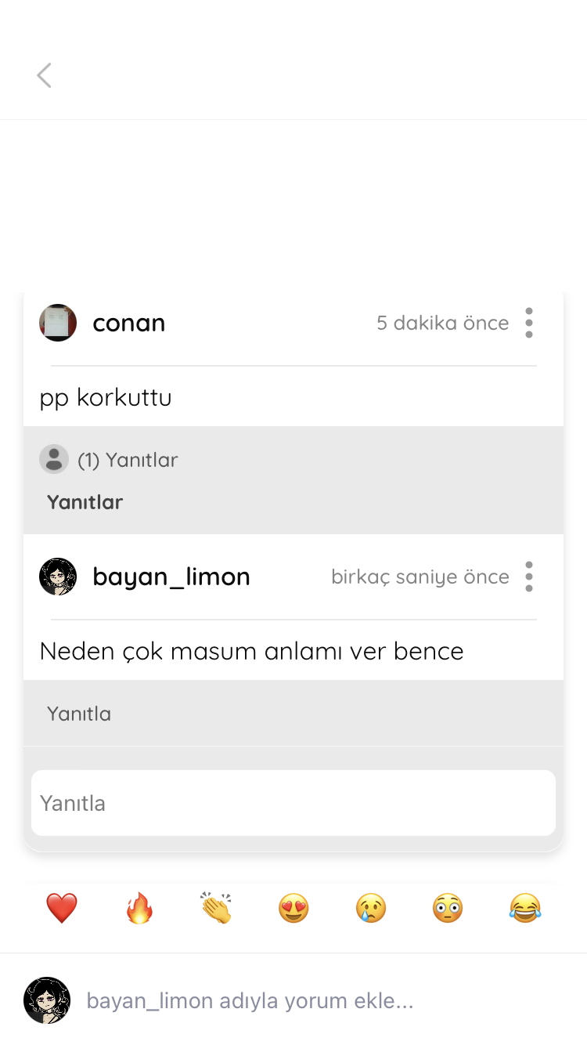
Task: React with the laughing tears emoji
Action: point(525,909)
